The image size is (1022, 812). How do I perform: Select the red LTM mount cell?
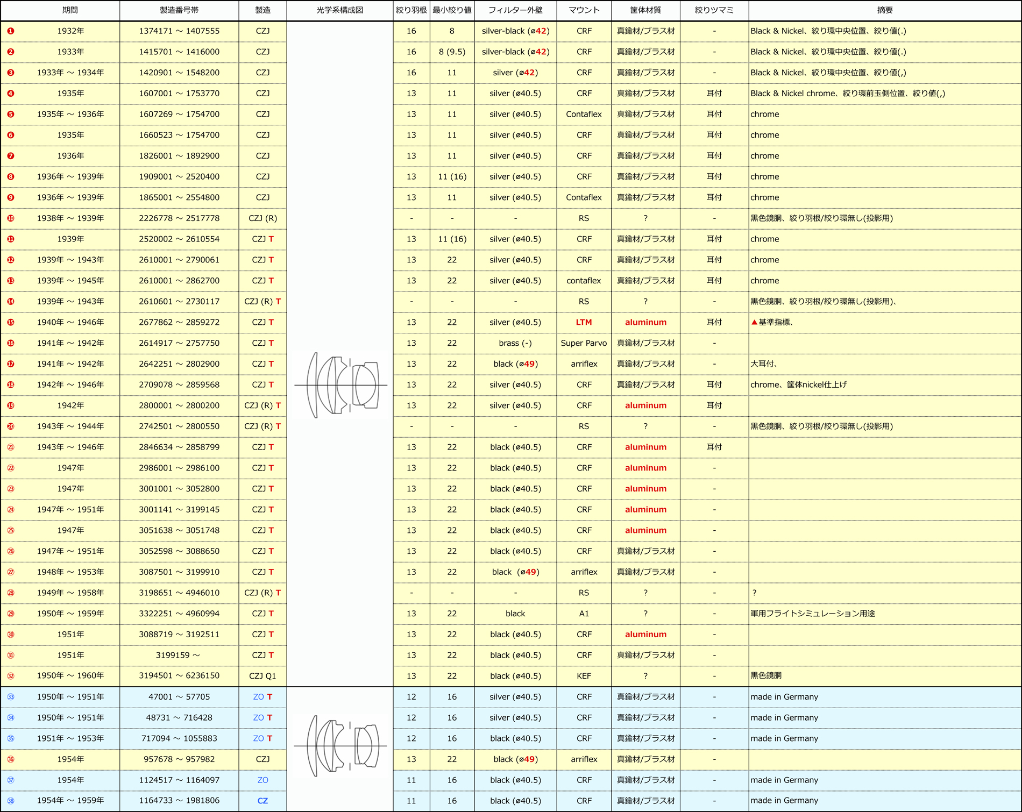[584, 322]
